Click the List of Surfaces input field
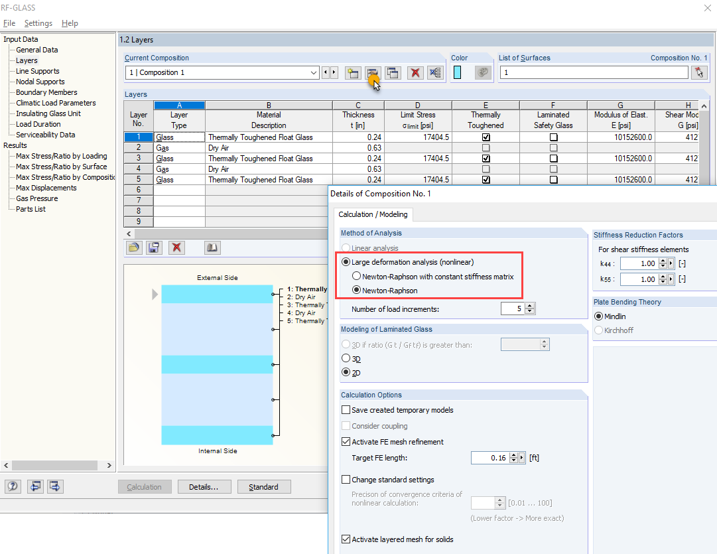This screenshot has height=554, width=717. point(594,72)
